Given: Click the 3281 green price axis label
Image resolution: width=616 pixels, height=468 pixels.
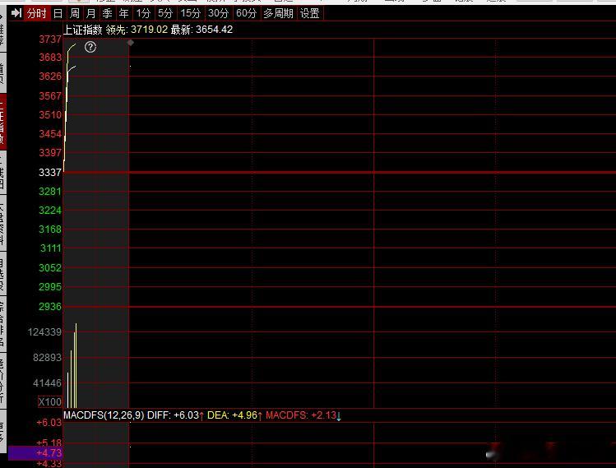Looking at the screenshot, I should [50, 191].
